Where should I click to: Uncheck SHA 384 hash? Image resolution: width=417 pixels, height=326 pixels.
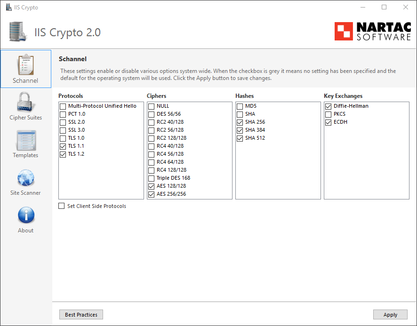[x=240, y=130]
